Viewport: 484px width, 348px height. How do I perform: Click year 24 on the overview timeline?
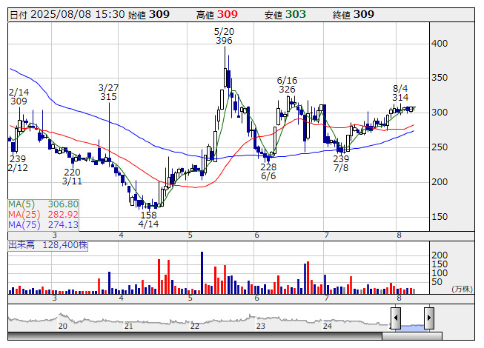coord(327,326)
